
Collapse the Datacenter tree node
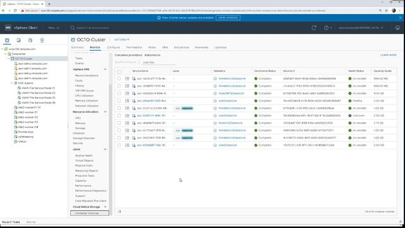click(x=5, y=54)
